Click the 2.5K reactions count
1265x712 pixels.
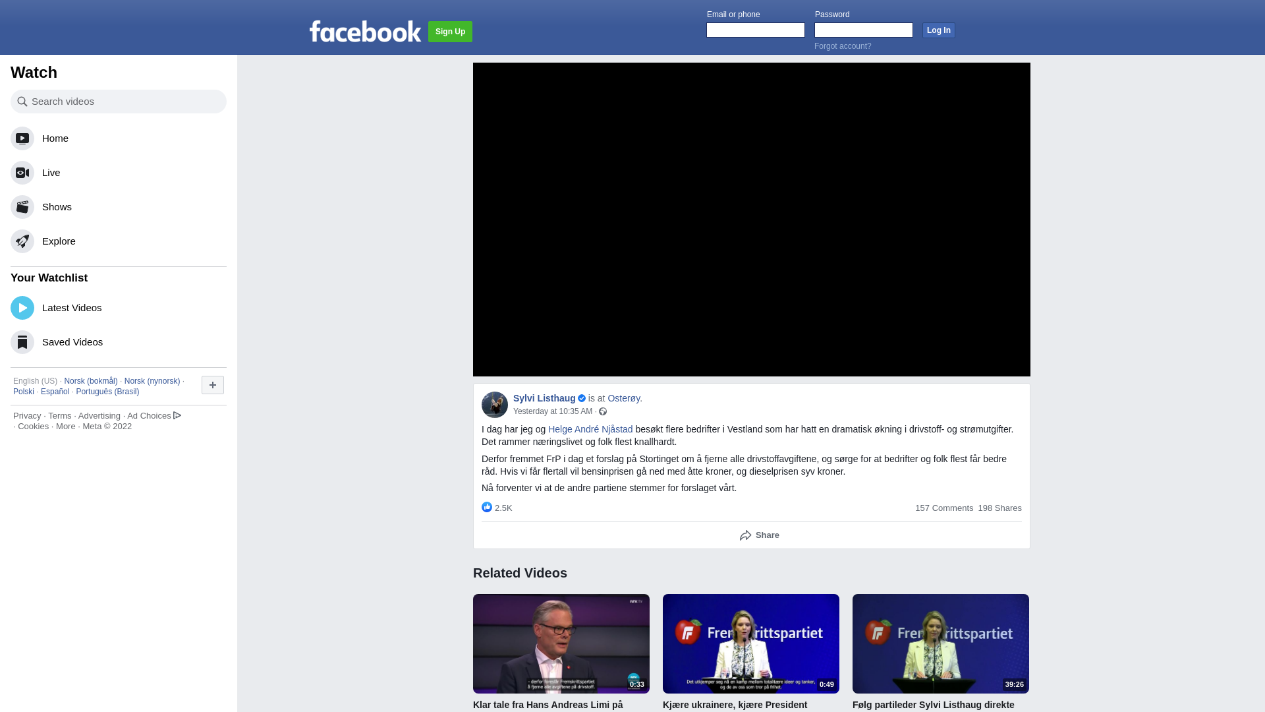(503, 508)
